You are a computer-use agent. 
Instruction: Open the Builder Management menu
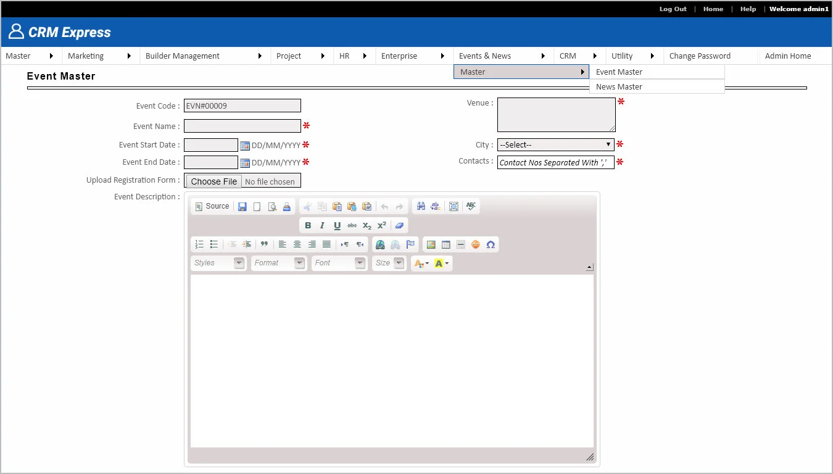click(205, 56)
